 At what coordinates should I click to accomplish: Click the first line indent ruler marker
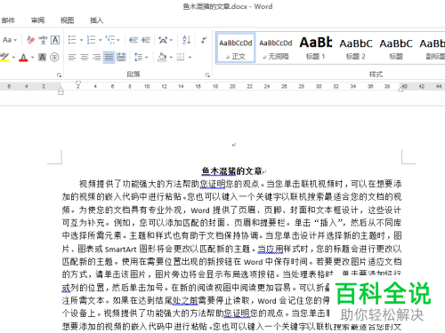(x=78, y=84)
